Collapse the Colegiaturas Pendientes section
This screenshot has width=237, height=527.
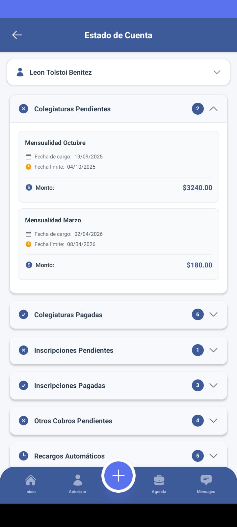[x=213, y=109]
